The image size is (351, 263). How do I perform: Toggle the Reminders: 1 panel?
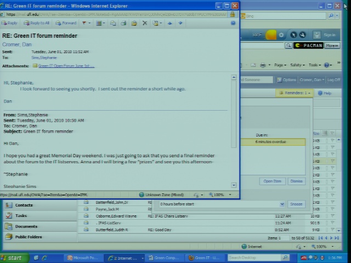(295, 93)
